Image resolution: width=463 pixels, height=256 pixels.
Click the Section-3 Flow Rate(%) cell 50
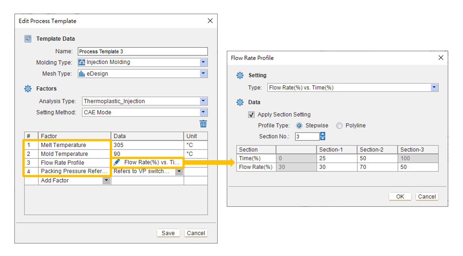pos(418,167)
